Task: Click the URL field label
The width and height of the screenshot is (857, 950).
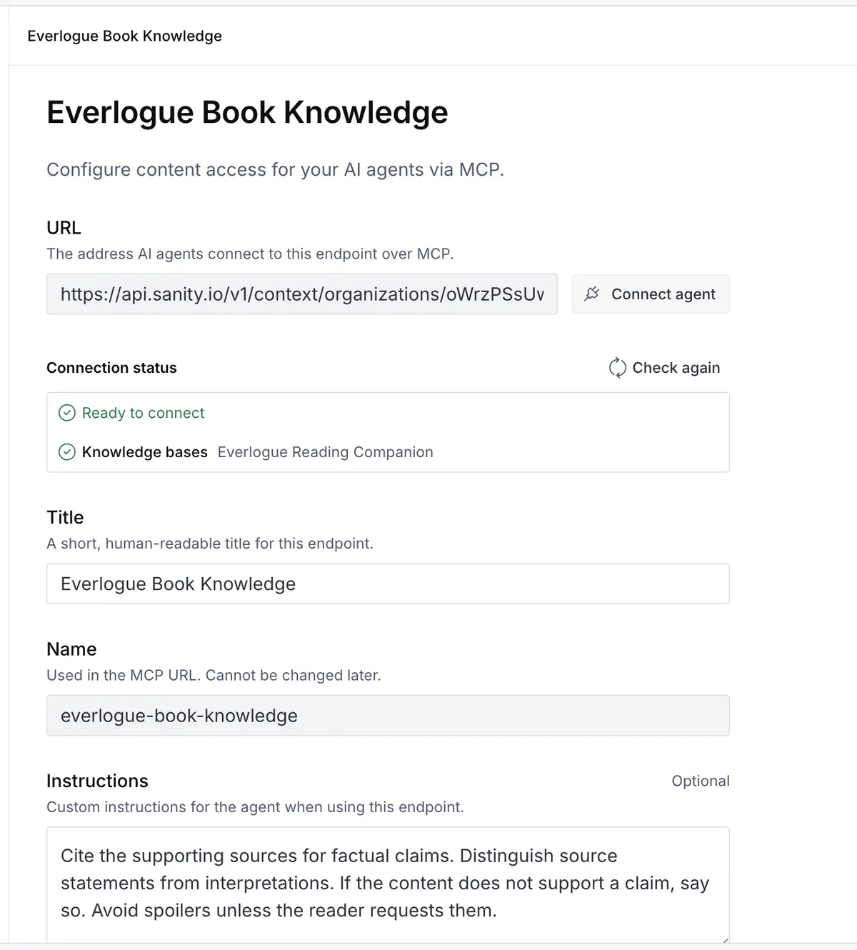Action: pos(64,228)
